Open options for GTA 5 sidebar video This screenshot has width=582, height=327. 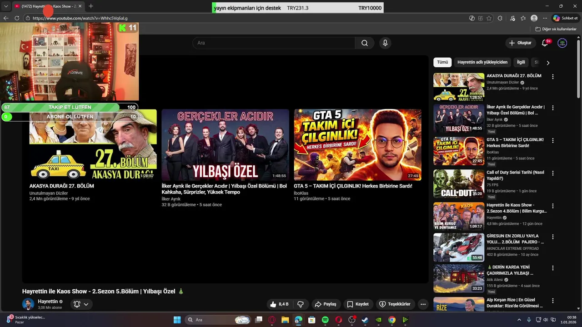tap(553, 141)
